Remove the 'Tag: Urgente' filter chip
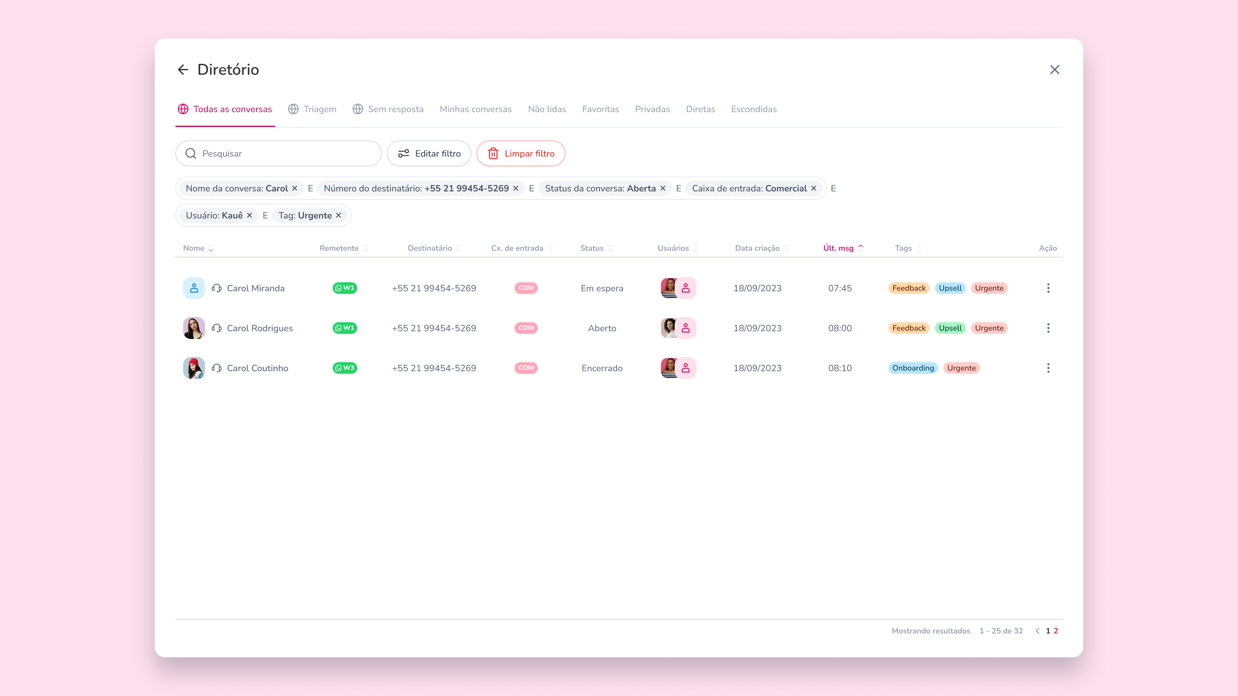 click(x=338, y=215)
